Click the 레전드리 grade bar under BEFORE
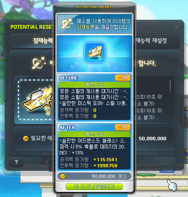The height and width of the screenshot is (197, 188). 94,85
